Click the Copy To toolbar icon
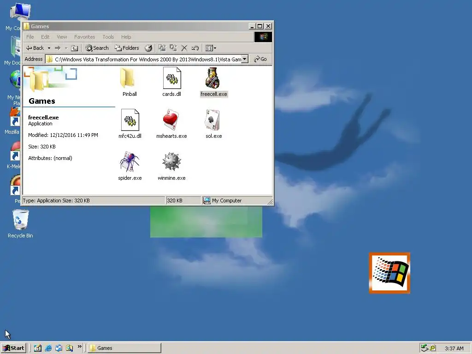Viewport: 472px width, 354px height. (x=173, y=48)
